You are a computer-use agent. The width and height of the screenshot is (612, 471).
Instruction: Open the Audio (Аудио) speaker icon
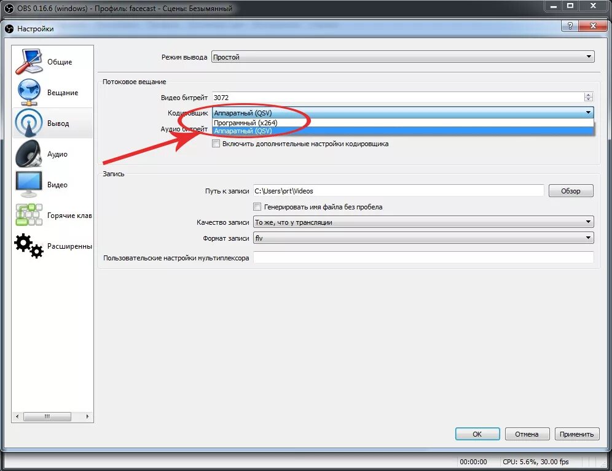29,154
